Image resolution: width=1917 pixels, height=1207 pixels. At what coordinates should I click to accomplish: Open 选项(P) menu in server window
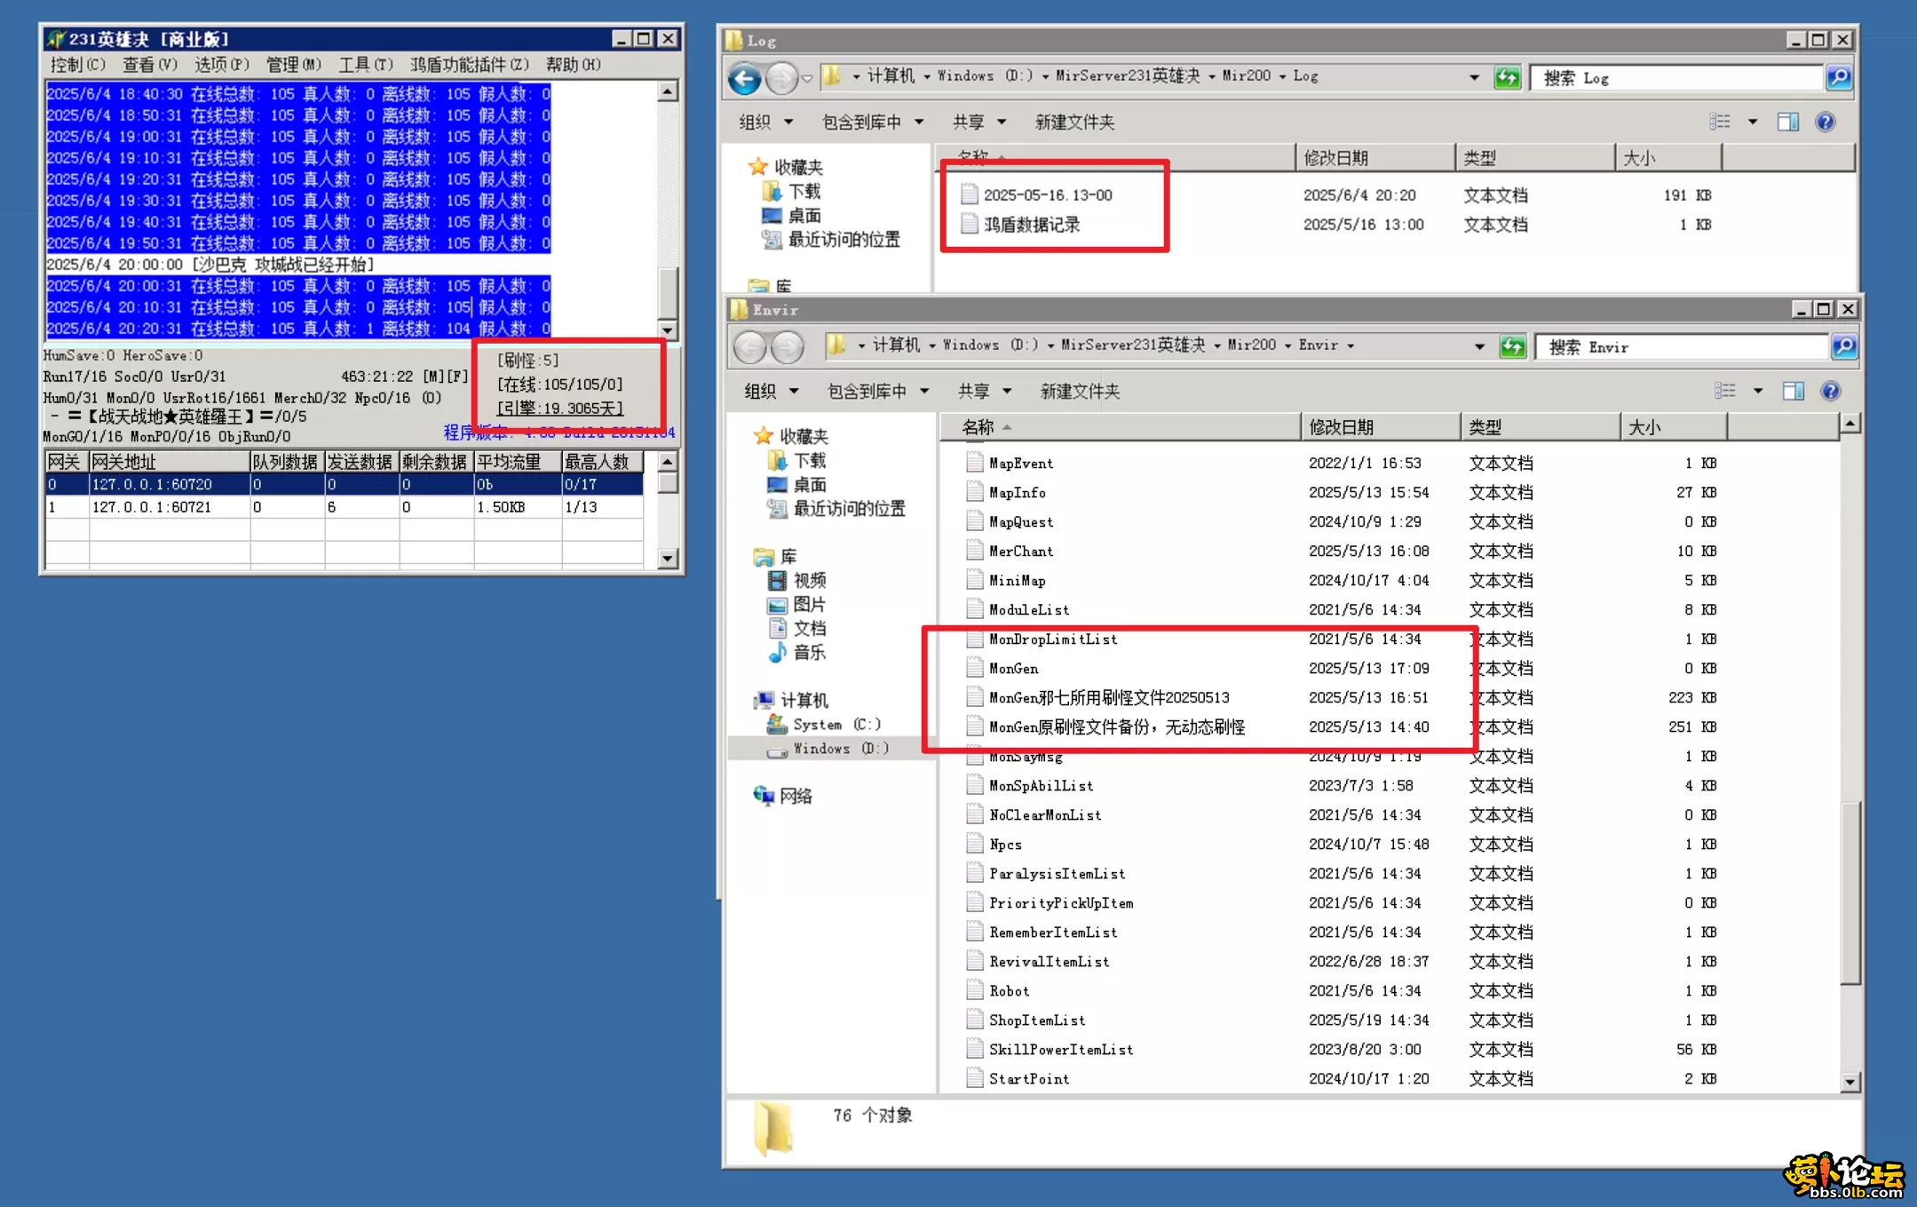click(222, 65)
